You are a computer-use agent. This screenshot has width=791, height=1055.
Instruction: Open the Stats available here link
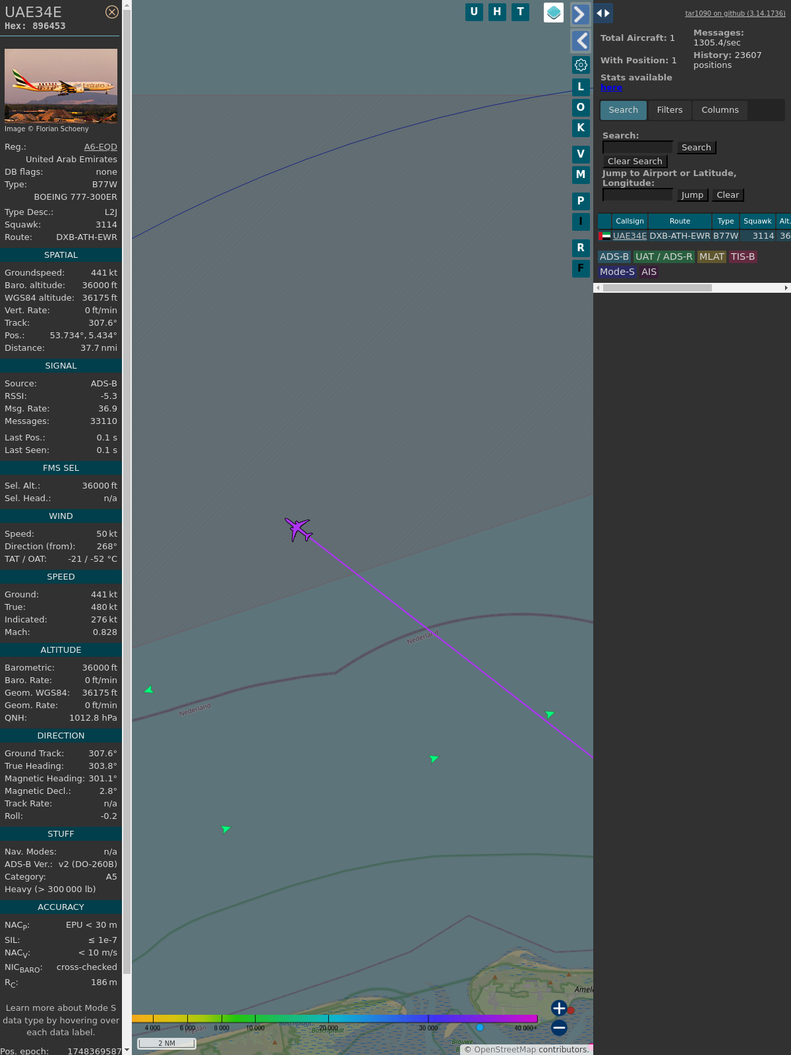pyautogui.click(x=611, y=88)
